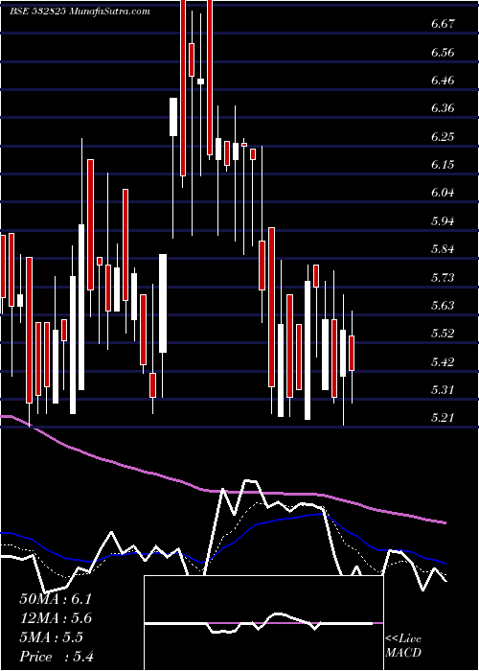Click the 6.25 price axis label
Image resolution: width=479 pixels, height=671 pixels.
[442, 136]
